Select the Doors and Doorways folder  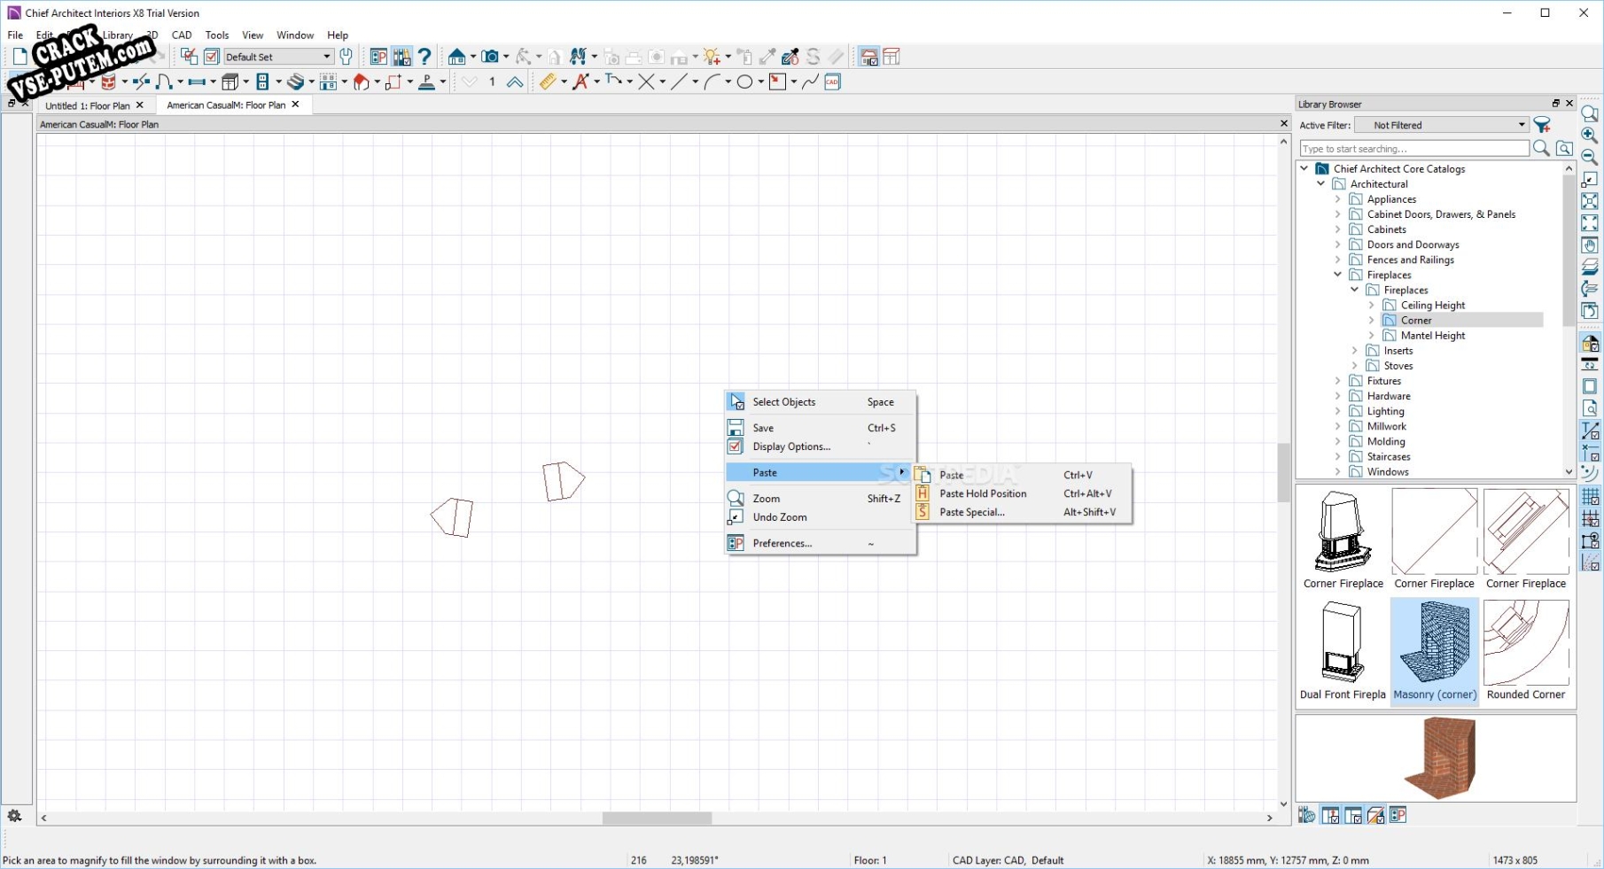1413,244
